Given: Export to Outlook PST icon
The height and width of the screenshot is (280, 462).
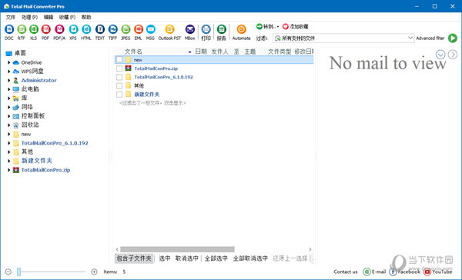Looking at the screenshot, I should click(169, 29).
